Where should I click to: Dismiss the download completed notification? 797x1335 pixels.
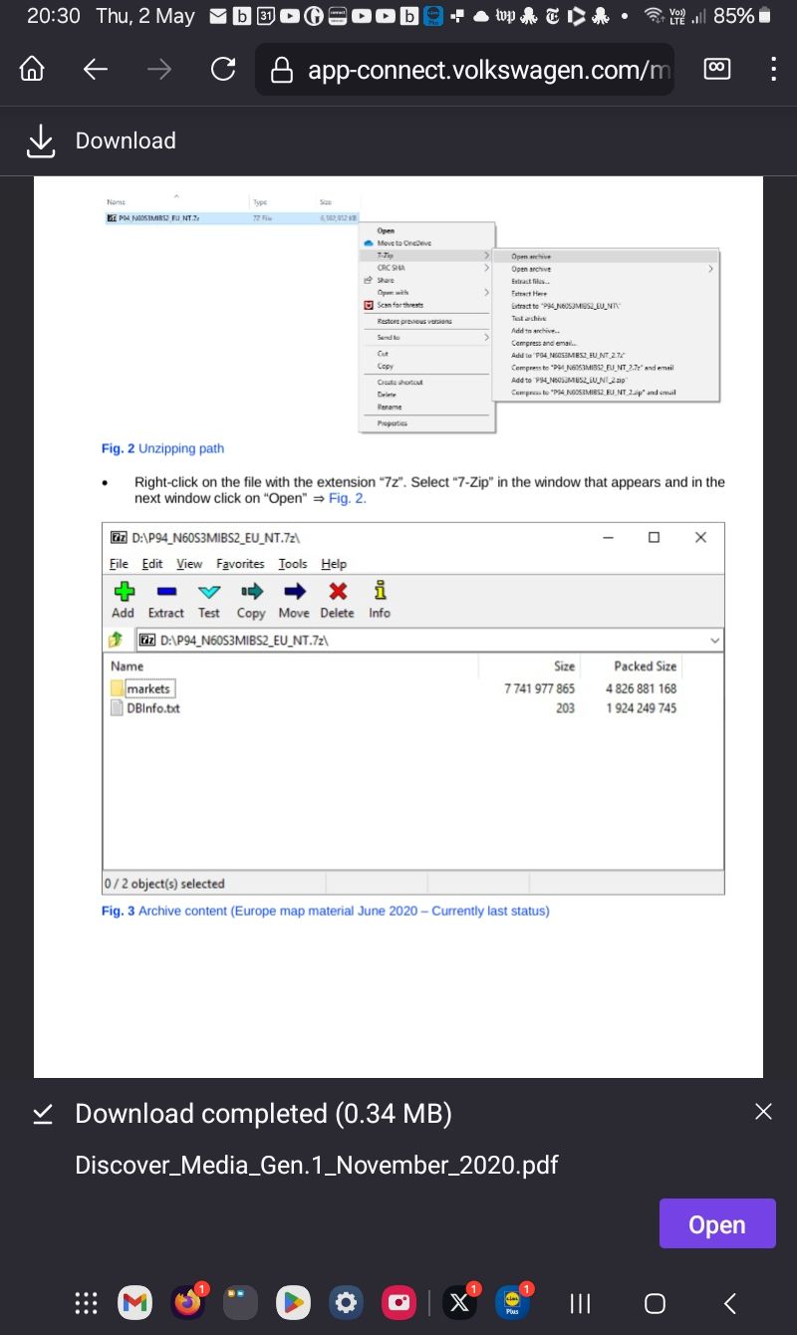763,1112
